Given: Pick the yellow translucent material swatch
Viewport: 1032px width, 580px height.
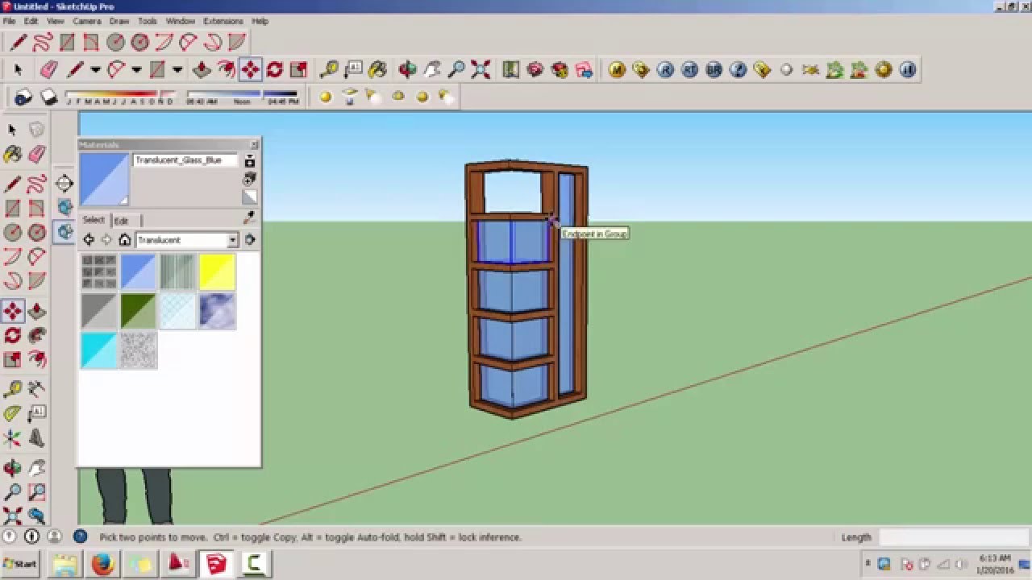Looking at the screenshot, I should [x=217, y=272].
